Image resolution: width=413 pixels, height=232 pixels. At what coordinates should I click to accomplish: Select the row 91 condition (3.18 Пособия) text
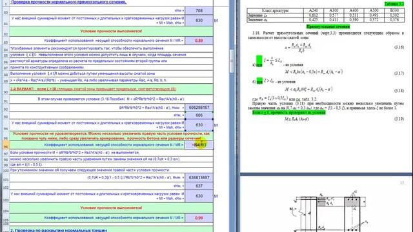pyautogui.click(x=111, y=99)
